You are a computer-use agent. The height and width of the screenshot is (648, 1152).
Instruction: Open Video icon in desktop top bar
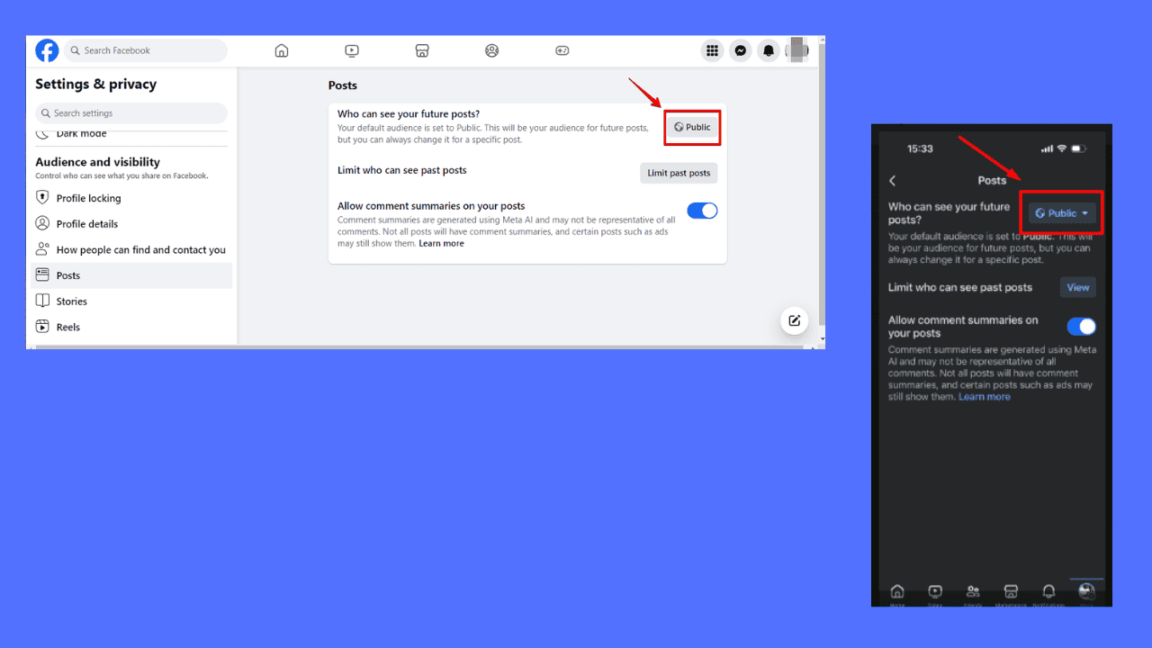[x=352, y=50]
